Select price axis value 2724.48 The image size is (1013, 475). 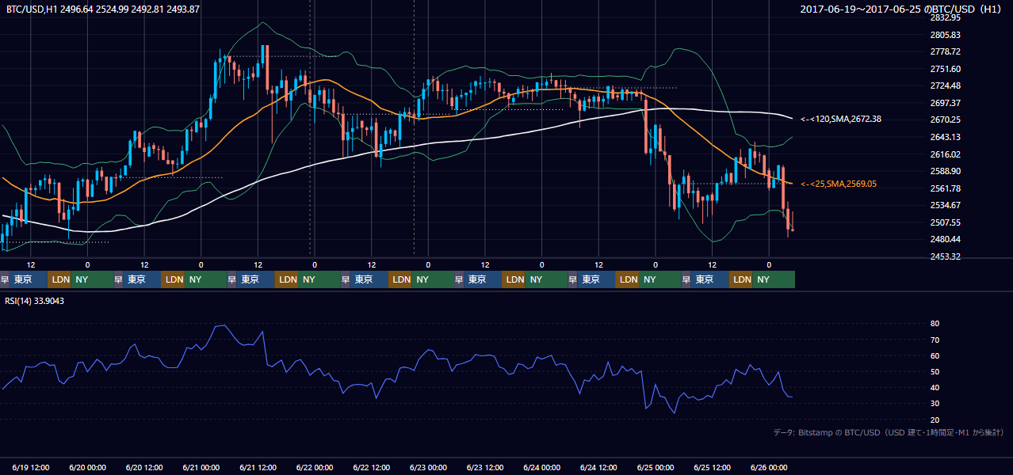pos(945,85)
